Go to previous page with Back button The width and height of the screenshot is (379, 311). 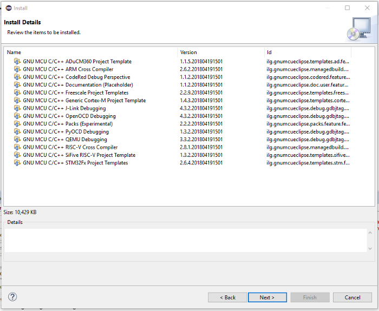click(x=227, y=297)
